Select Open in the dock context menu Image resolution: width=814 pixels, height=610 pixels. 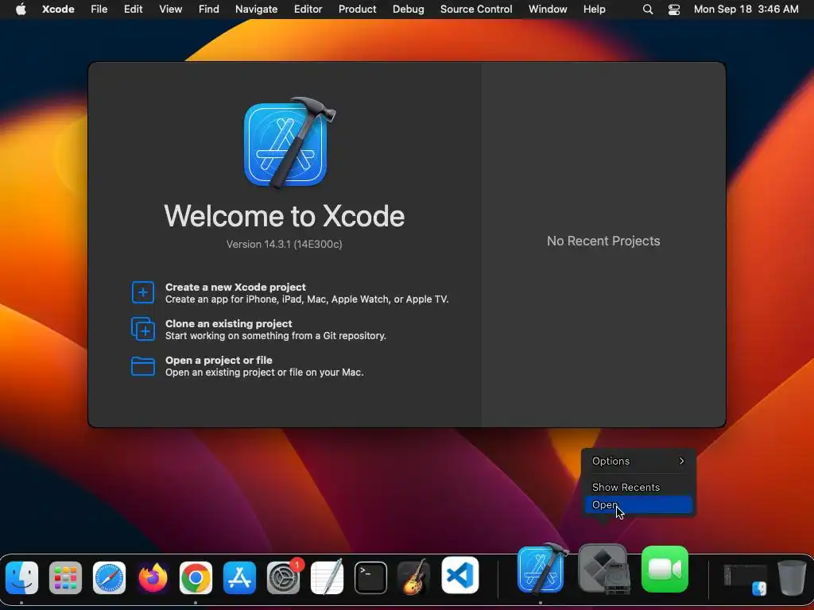click(x=638, y=504)
